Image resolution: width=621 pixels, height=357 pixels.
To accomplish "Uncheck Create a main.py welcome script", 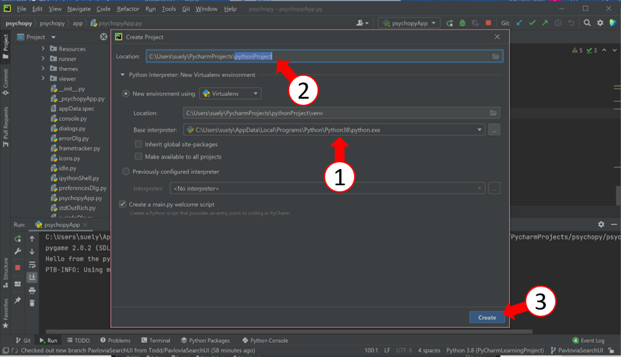I will click(x=123, y=204).
